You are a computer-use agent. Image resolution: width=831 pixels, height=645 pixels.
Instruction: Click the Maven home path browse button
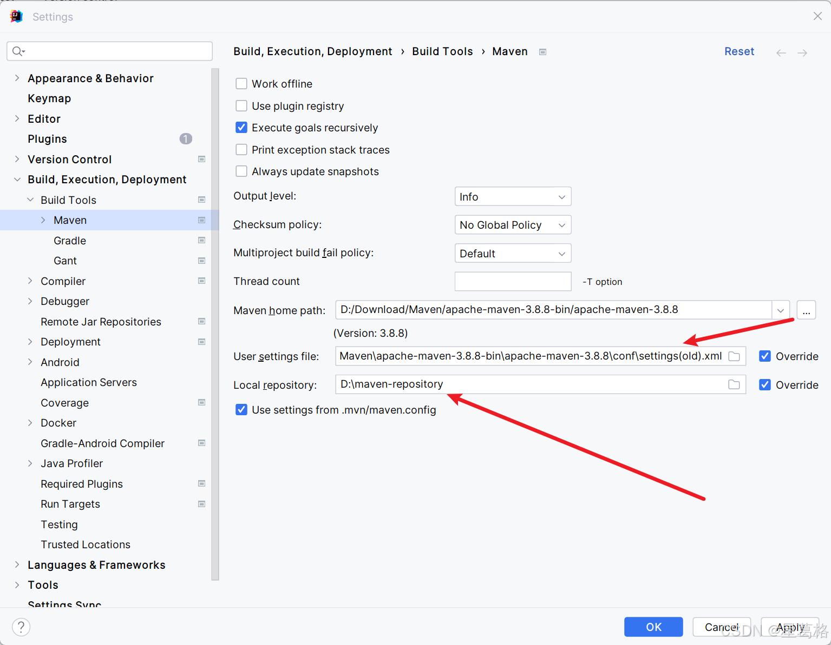(x=806, y=310)
